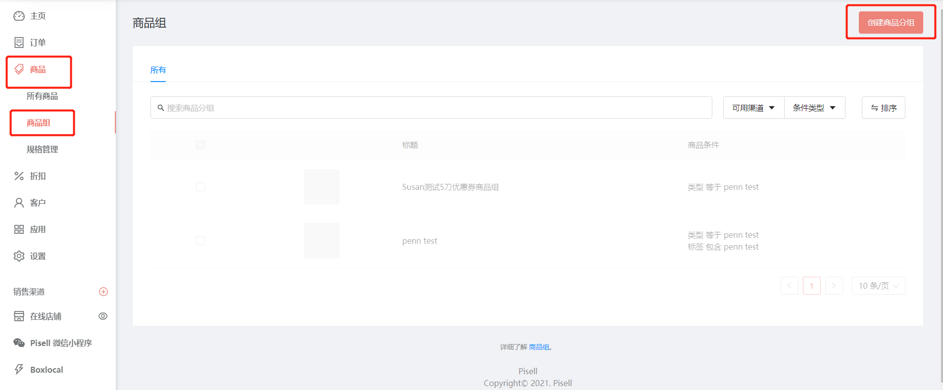Click thumbnail of penn test row
The width and height of the screenshot is (943, 390).
pyautogui.click(x=322, y=241)
